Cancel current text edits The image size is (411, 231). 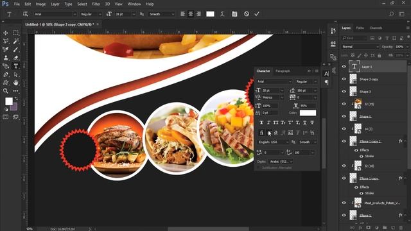pos(247,14)
